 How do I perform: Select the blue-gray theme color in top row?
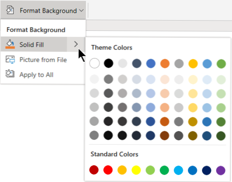pos(137,64)
